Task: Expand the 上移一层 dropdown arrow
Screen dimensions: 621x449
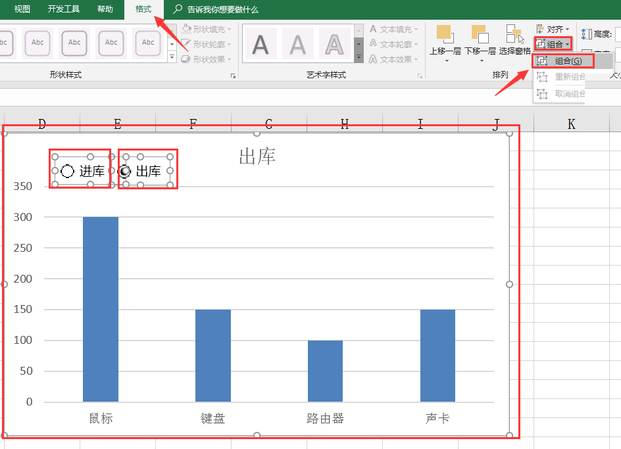Action: pos(446,61)
